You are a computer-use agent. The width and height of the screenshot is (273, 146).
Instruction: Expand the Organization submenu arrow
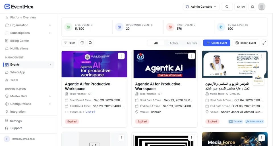50,25
